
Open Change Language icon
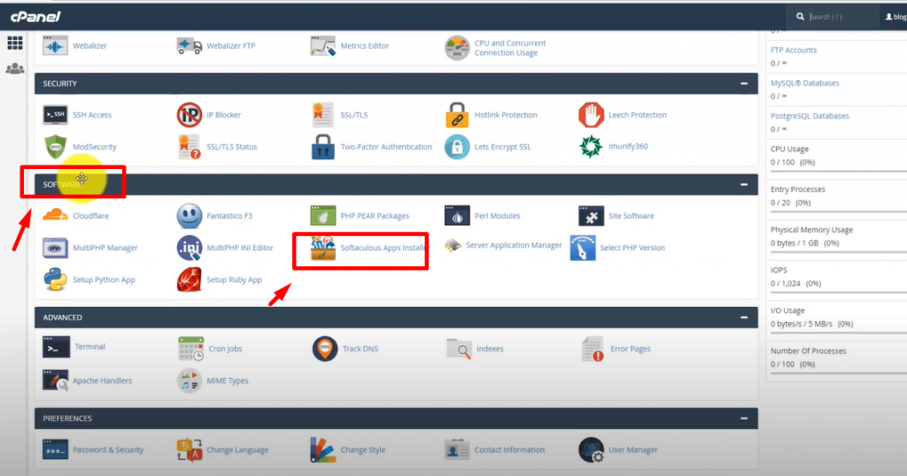[190, 450]
